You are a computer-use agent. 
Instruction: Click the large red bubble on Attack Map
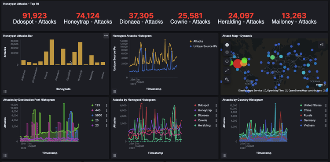[238, 63]
